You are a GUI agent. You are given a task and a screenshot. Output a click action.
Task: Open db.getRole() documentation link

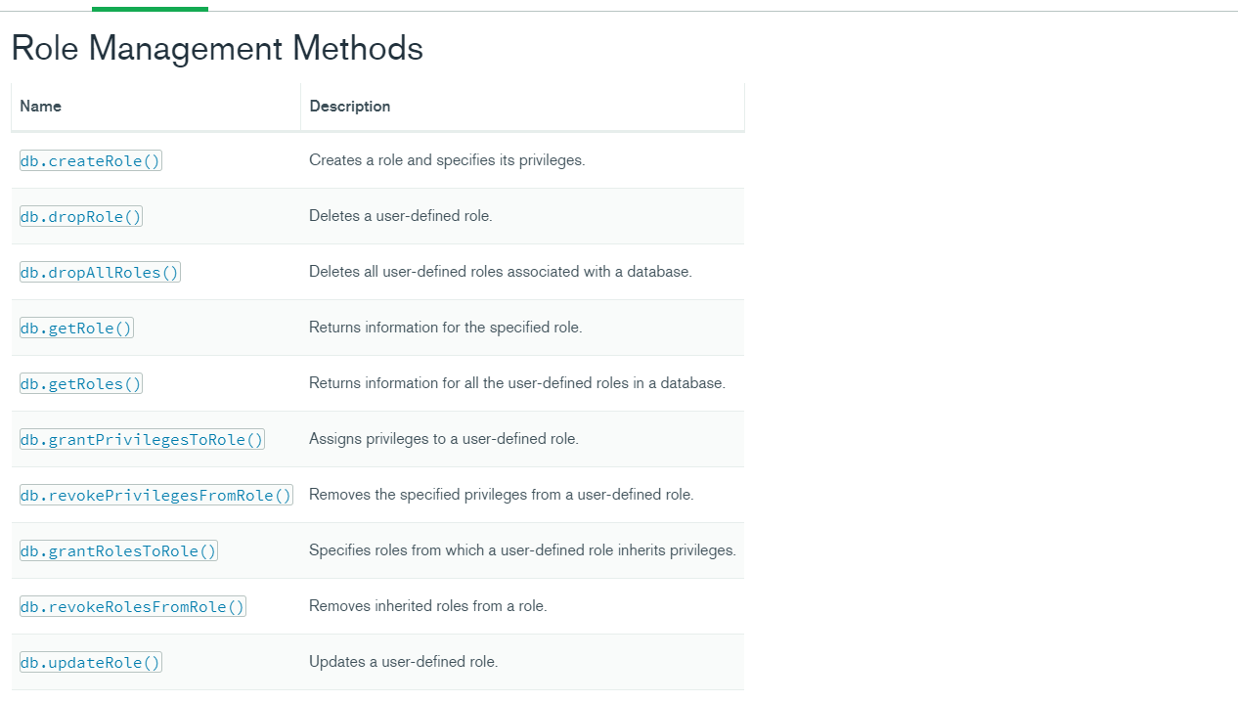75,329
